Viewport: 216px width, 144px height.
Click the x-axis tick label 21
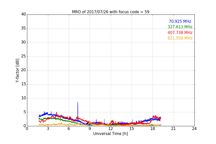(173, 129)
